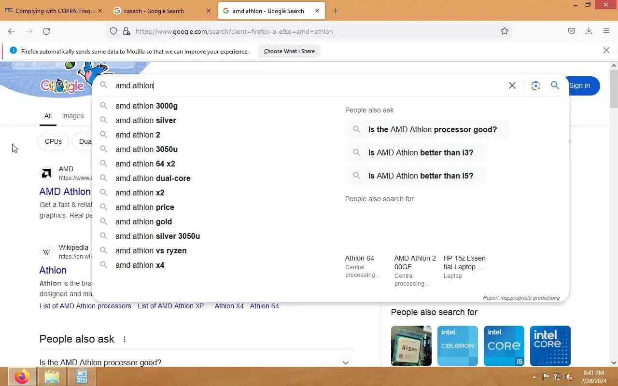Show hidden tray icons arrow
Screen dimensions: 618x386
(x=534, y=377)
